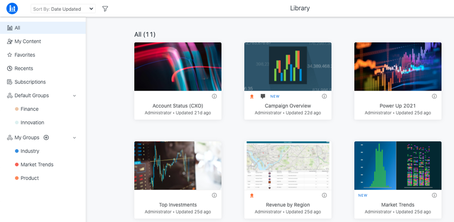Click info icon on Top Investments card

pos(214,195)
